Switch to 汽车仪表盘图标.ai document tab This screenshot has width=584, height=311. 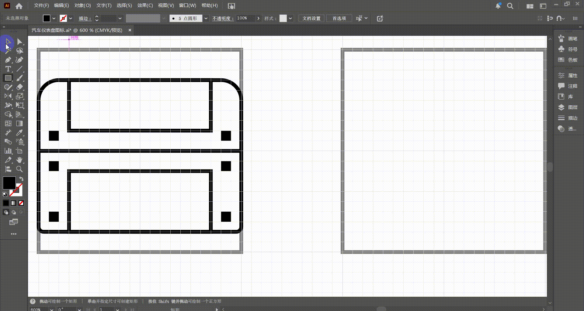point(77,30)
